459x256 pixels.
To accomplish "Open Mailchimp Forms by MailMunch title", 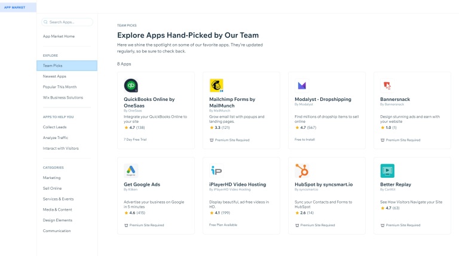I will [232, 102].
